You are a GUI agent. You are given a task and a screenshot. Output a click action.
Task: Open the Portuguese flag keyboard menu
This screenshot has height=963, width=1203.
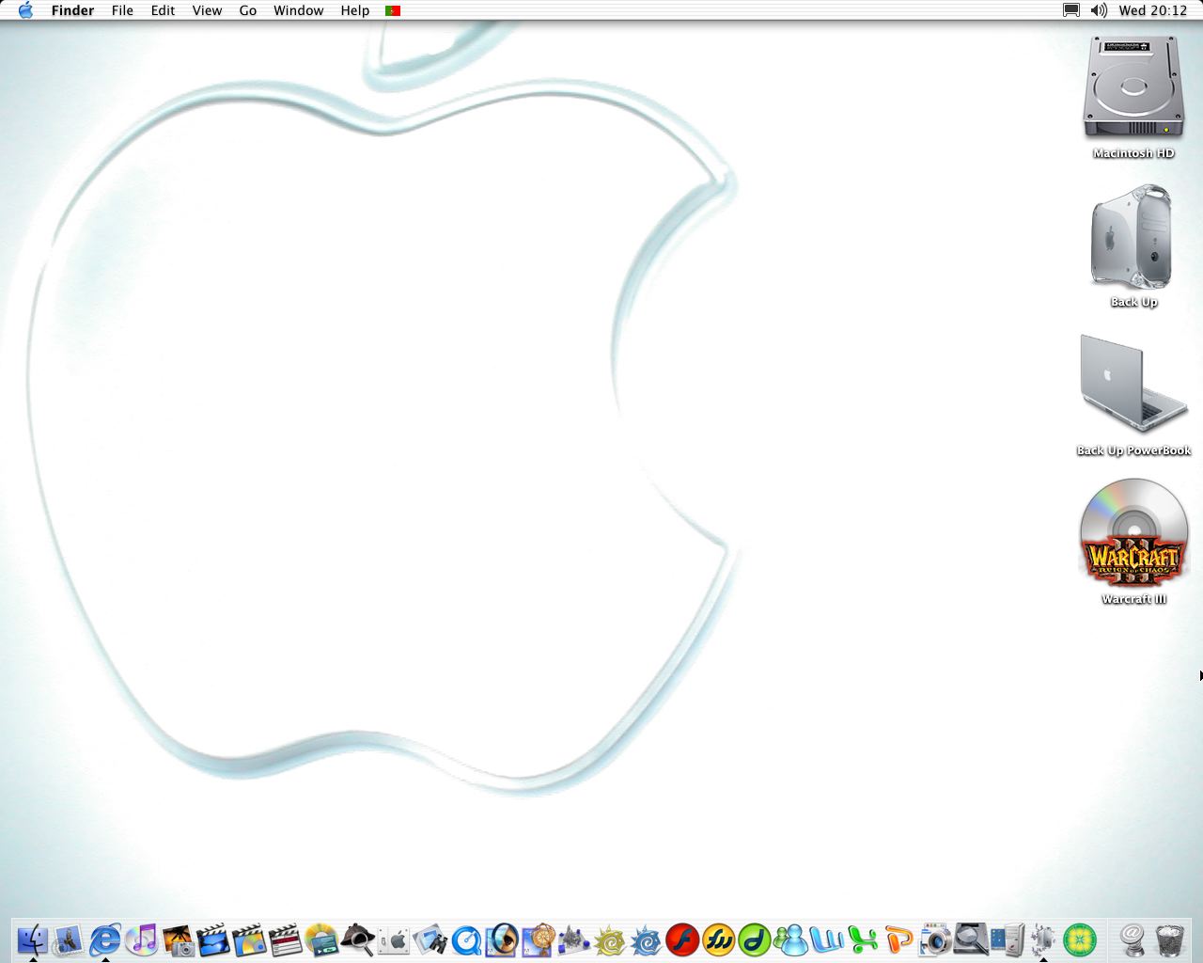(x=393, y=10)
